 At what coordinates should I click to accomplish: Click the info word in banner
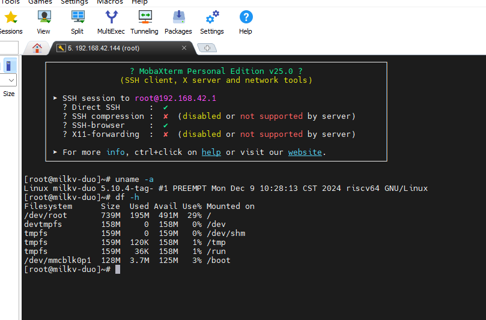tap(115, 152)
